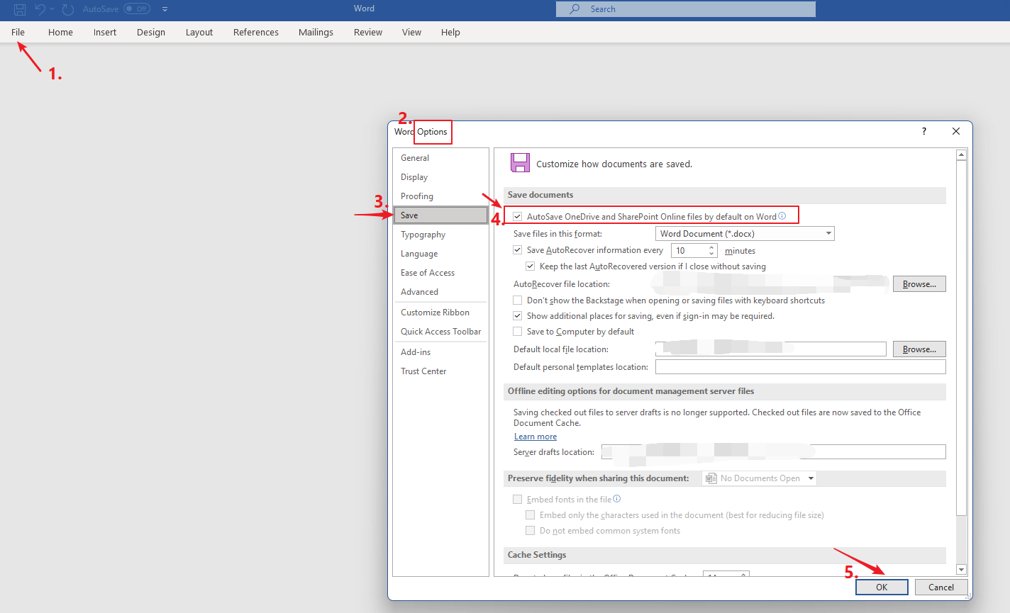Viewport: 1010px width, 613px height.
Task: Select Customize Ribbon in the sidebar
Action: click(440, 313)
